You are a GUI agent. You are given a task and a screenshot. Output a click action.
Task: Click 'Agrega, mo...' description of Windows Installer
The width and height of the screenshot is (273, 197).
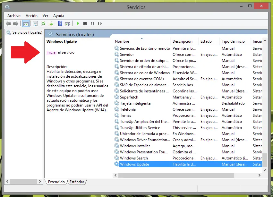[x=184, y=146]
